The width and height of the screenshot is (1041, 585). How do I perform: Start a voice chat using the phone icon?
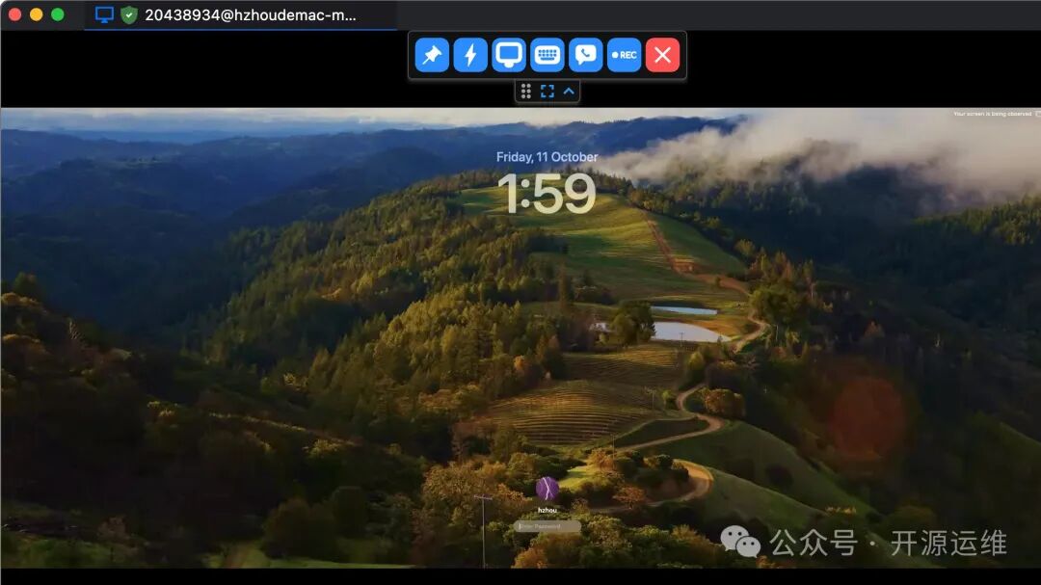[585, 55]
